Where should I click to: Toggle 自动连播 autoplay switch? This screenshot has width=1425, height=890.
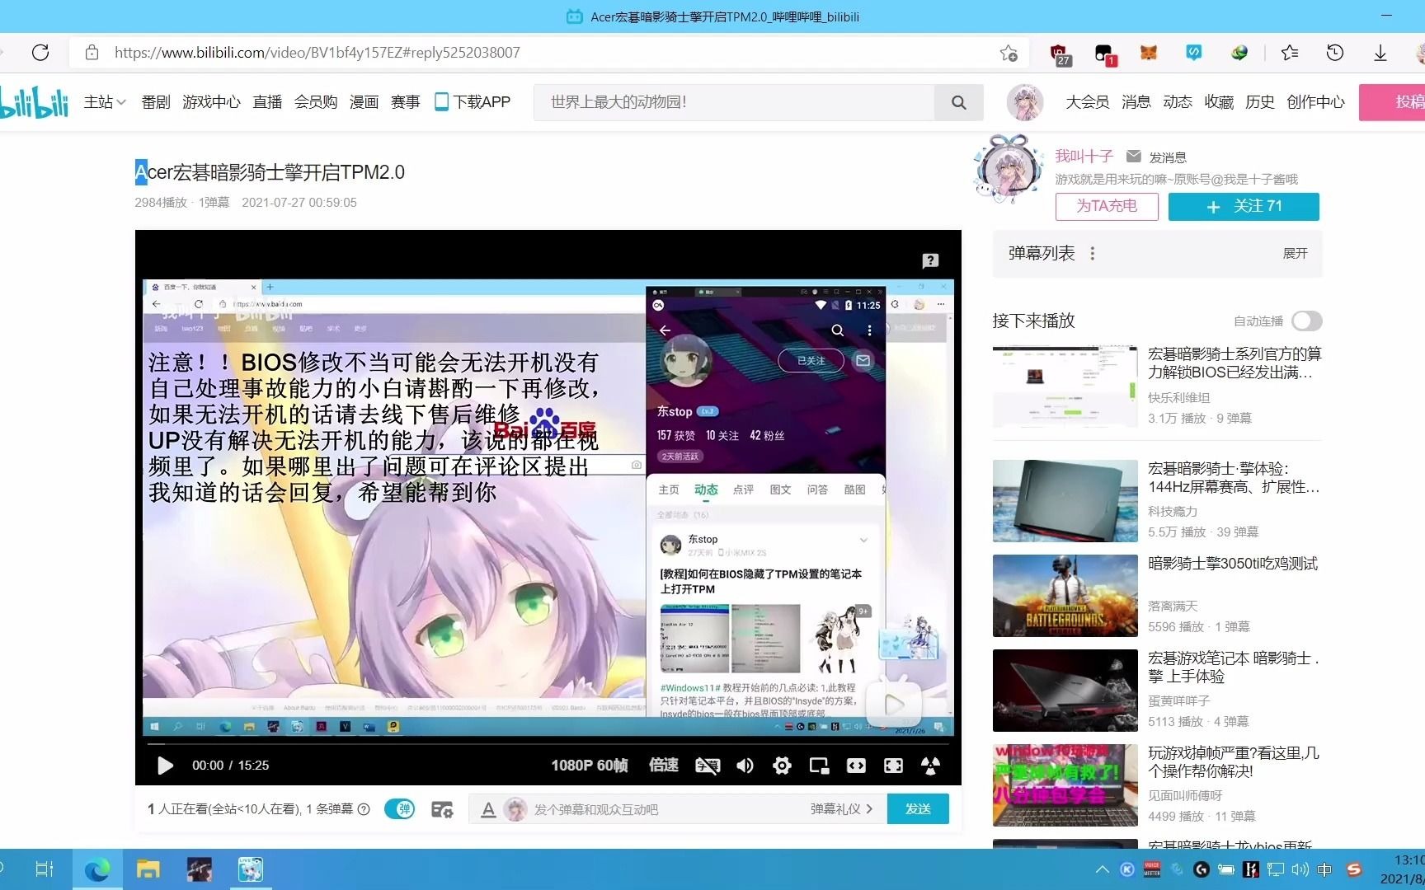[1306, 321]
